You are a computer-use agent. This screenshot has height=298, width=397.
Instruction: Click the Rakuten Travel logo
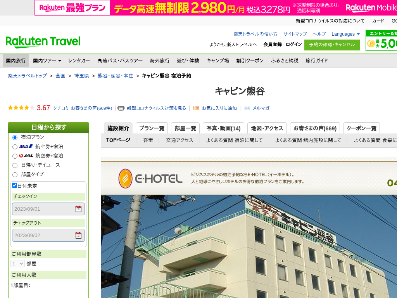pyautogui.click(x=43, y=42)
